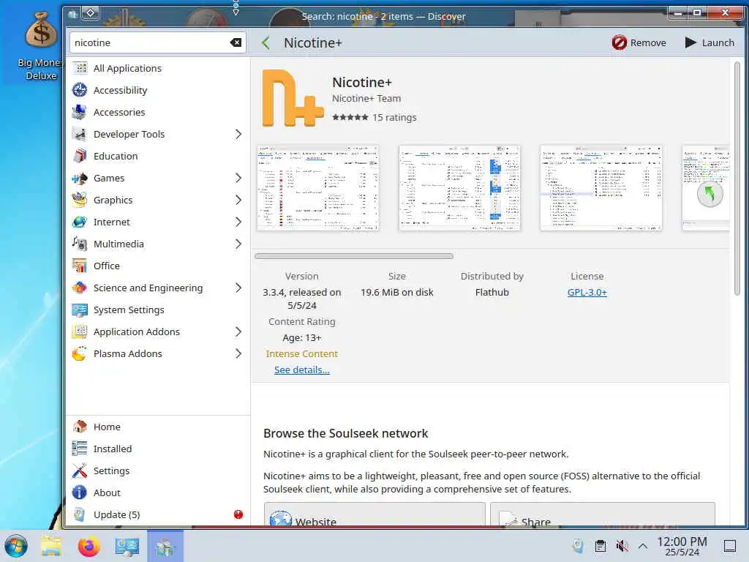This screenshot has width=749, height=562.
Task: Open the clipboard tray icon
Action: tap(600, 546)
